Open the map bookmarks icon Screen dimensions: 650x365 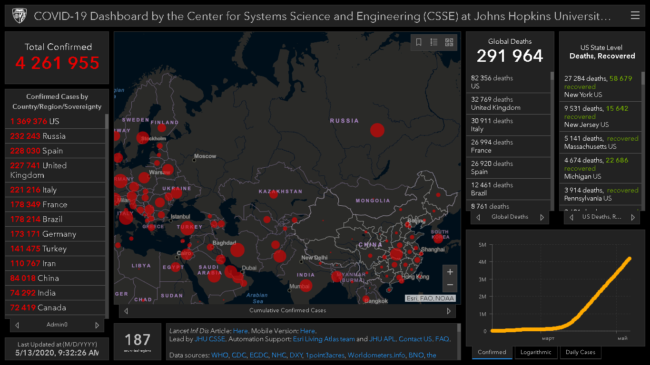click(419, 42)
